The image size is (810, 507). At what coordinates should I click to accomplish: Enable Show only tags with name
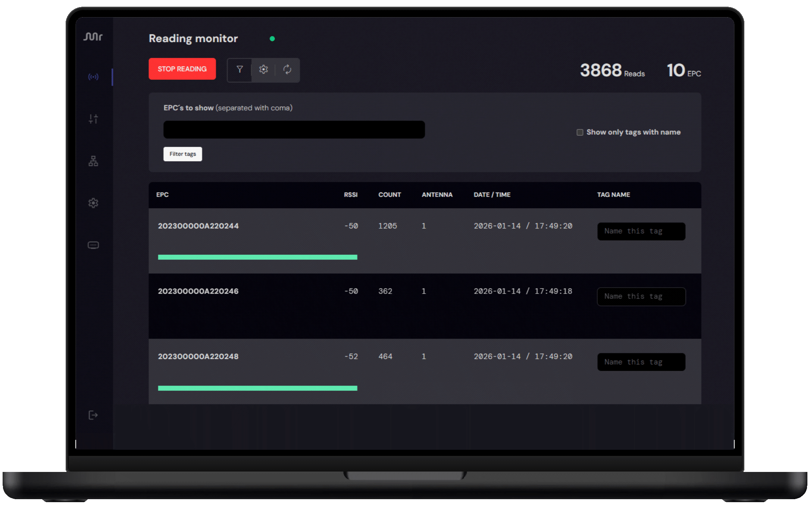pyautogui.click(x=580, y=132)
